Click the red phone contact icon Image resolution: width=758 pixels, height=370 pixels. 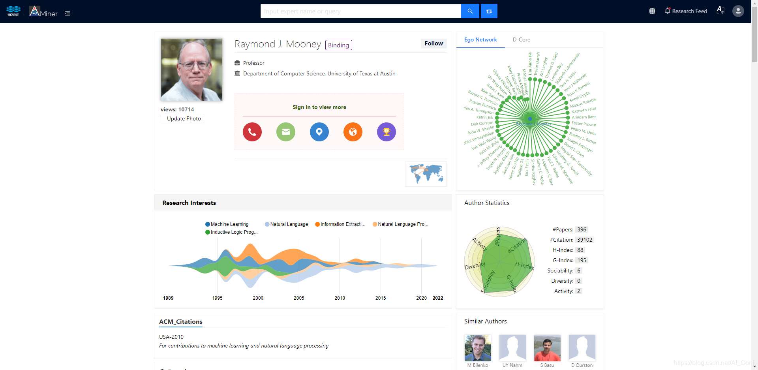(252, 132)
